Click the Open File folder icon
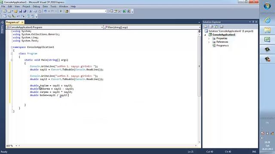This screenshot has width=275, height=154. click(16, 11)
